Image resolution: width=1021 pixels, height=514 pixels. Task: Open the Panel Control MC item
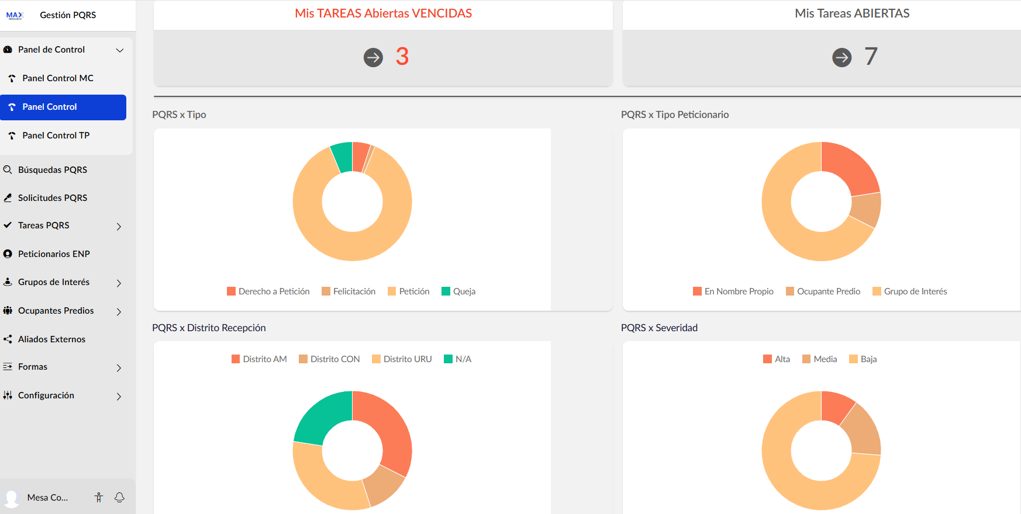click(x=58, y=78)
